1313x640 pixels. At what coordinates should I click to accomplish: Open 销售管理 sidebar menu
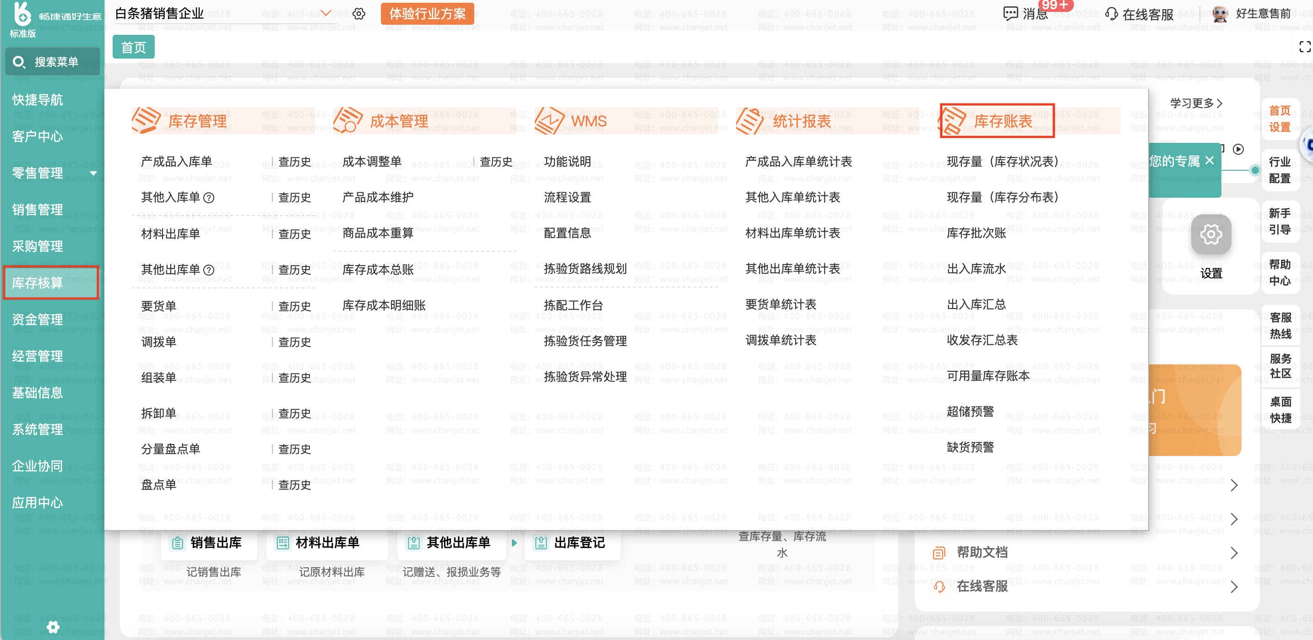37,210
